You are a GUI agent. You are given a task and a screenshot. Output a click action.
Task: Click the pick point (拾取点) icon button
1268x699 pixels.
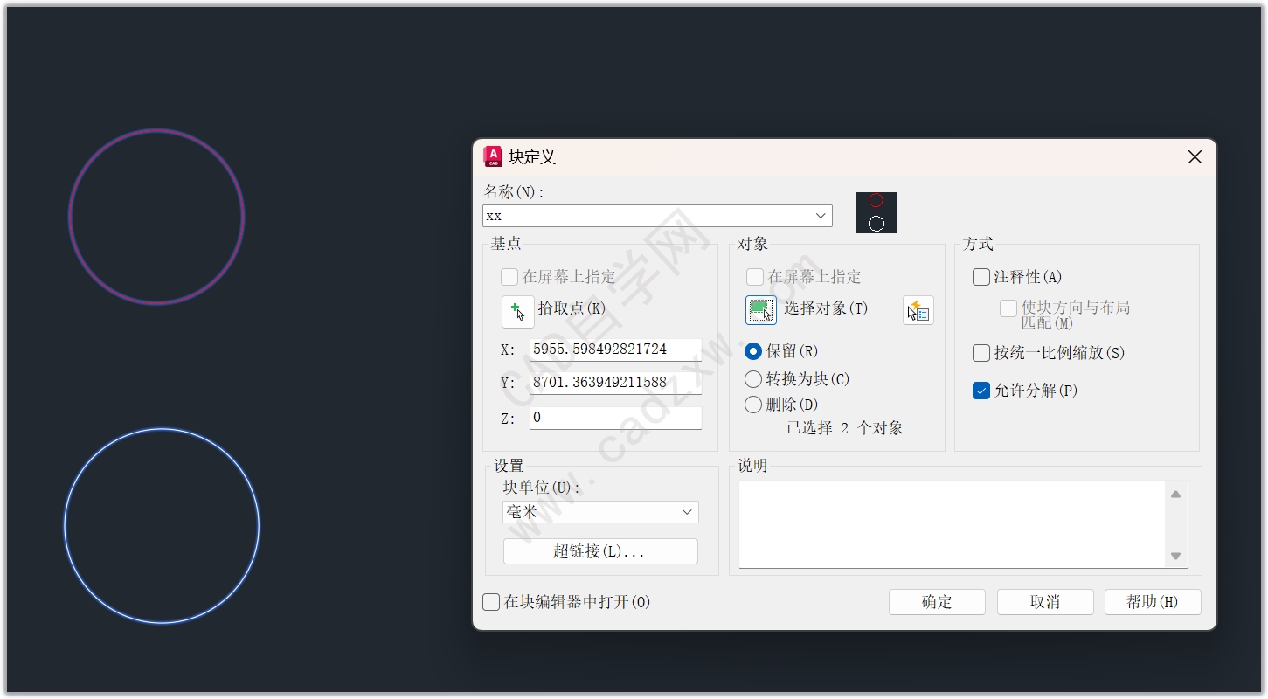click(x=517, y=311)
